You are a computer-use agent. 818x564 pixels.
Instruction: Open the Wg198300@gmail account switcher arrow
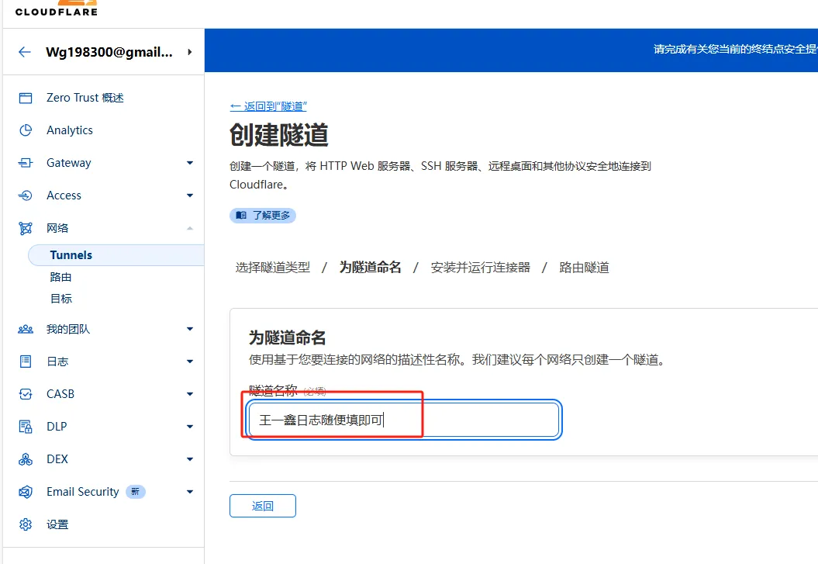tap(188, 51)
